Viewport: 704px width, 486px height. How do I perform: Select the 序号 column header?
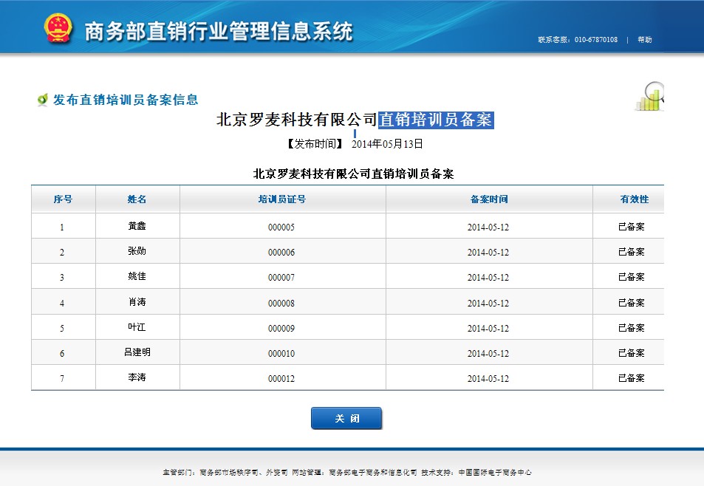[63, 199]
